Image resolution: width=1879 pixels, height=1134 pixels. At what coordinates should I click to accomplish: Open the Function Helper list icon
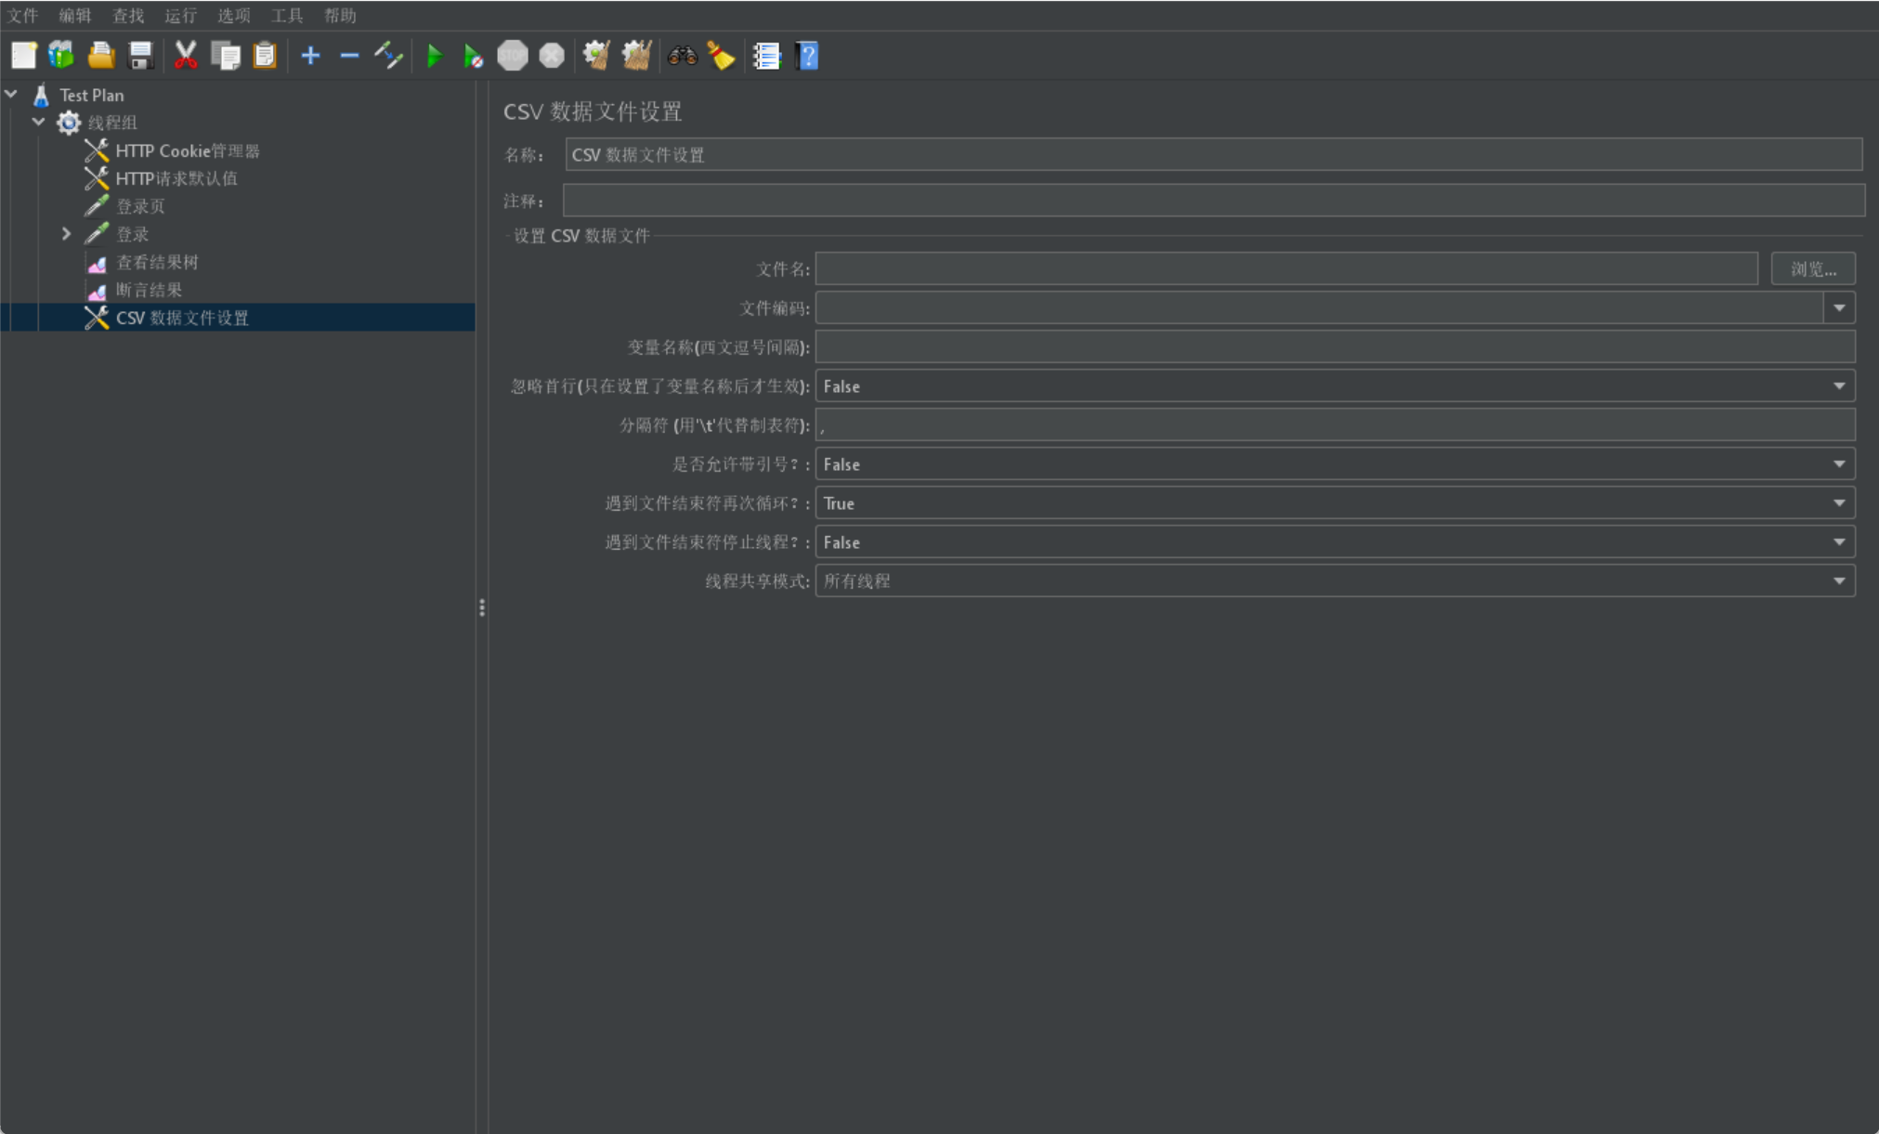click(x=766, y=56)
